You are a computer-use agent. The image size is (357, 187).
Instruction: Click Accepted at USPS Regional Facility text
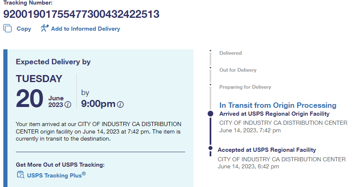point(267,150)
